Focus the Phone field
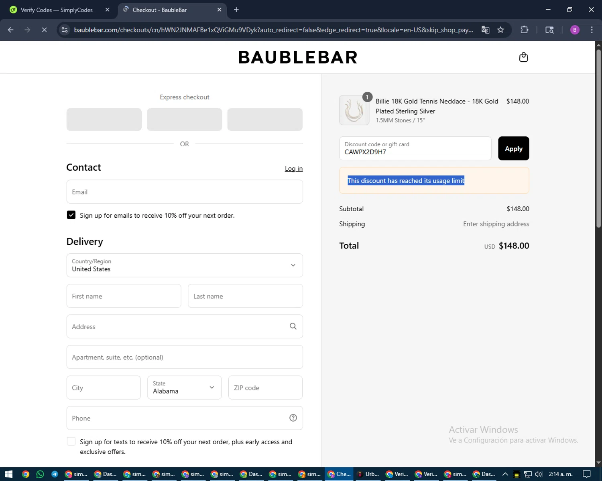This screenshot has width=602, height=481. click(185, 418)
